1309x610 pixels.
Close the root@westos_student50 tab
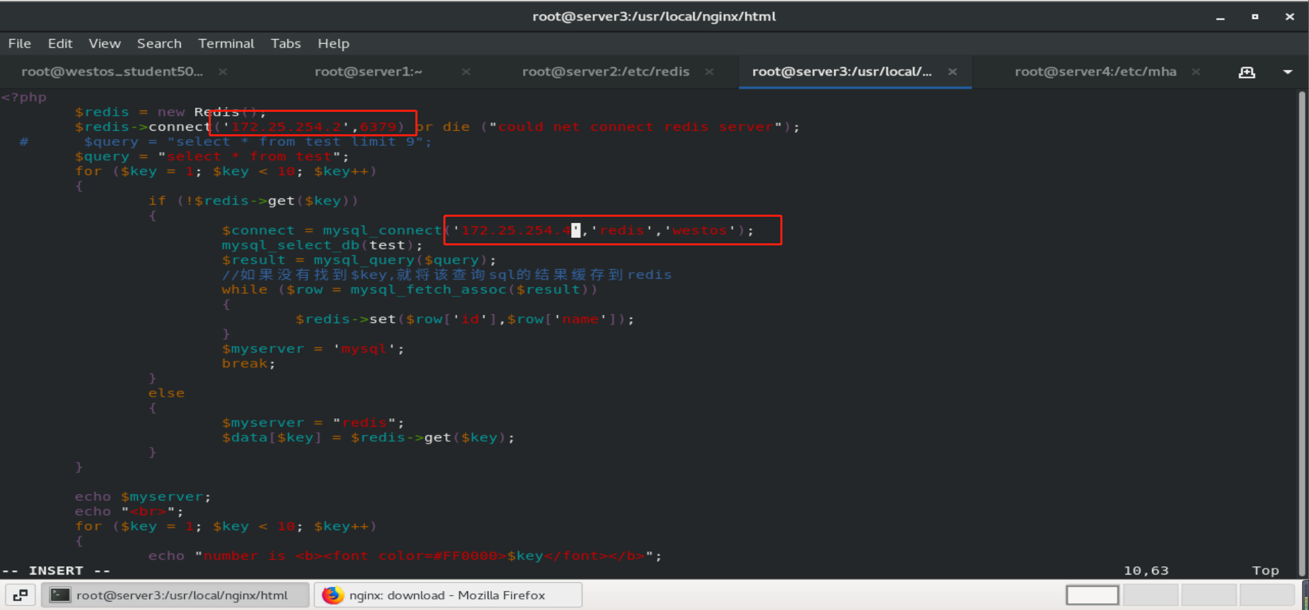222,72
